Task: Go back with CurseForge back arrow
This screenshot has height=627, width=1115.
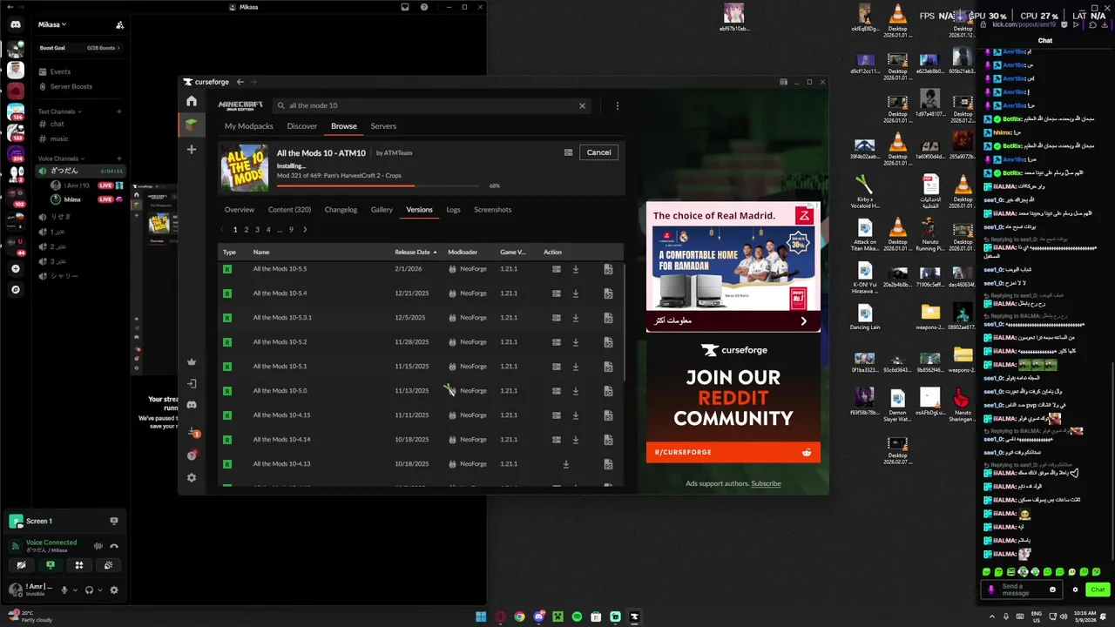Action: point(240,82)
